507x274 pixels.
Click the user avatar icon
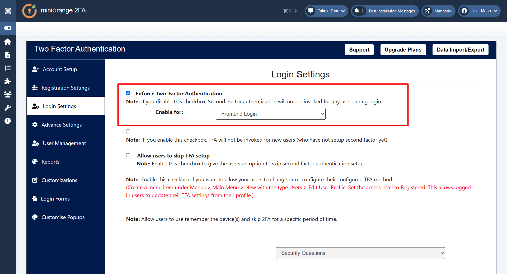(464, 11)
